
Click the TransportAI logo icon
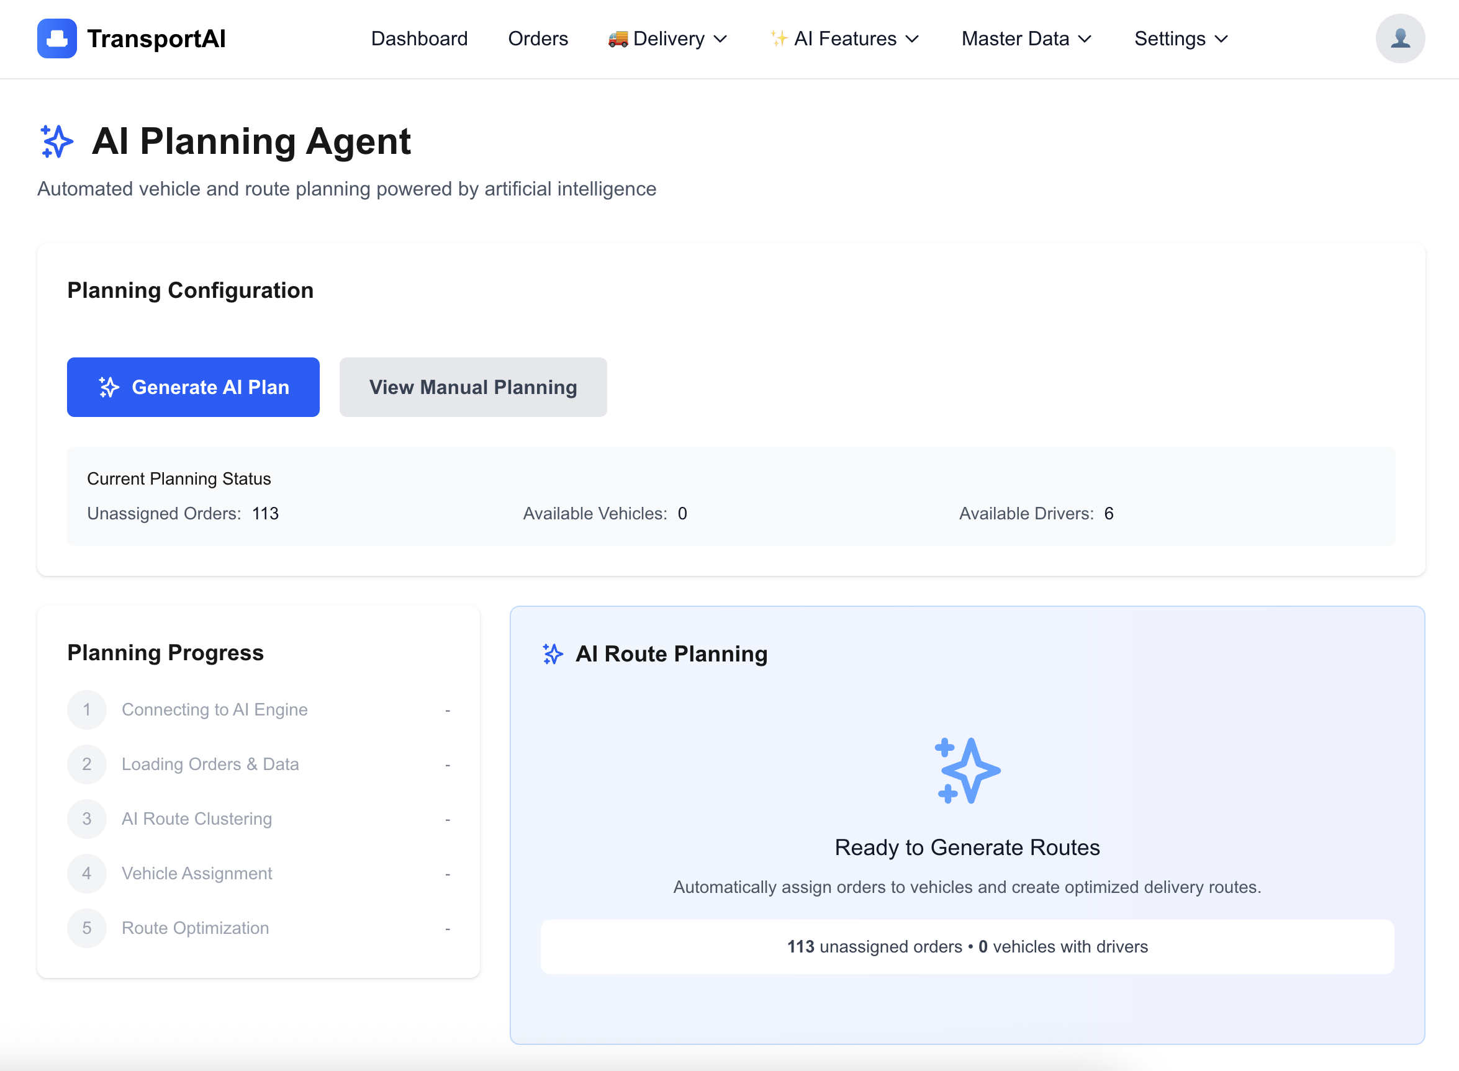click(x=57, y=38)
